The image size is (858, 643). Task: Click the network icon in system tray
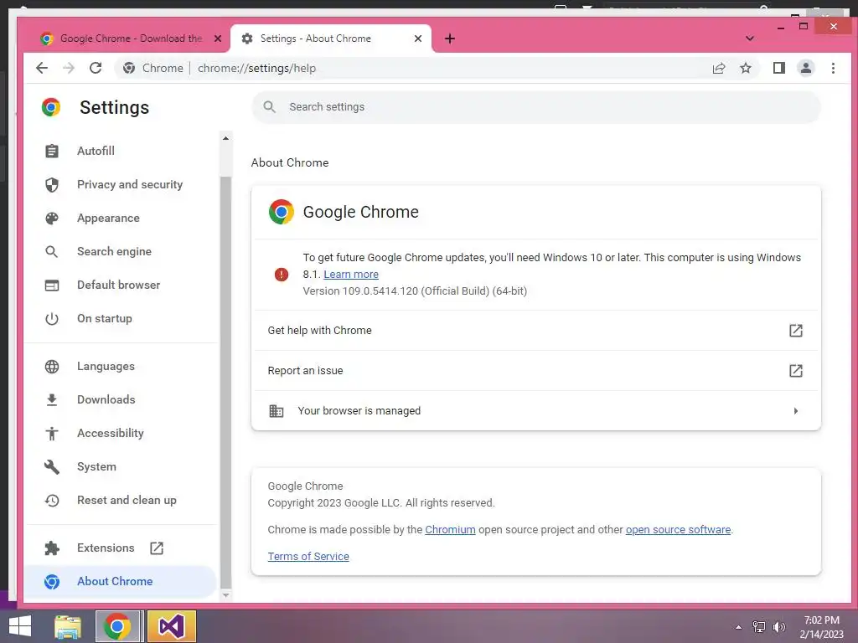coord(759,627)
